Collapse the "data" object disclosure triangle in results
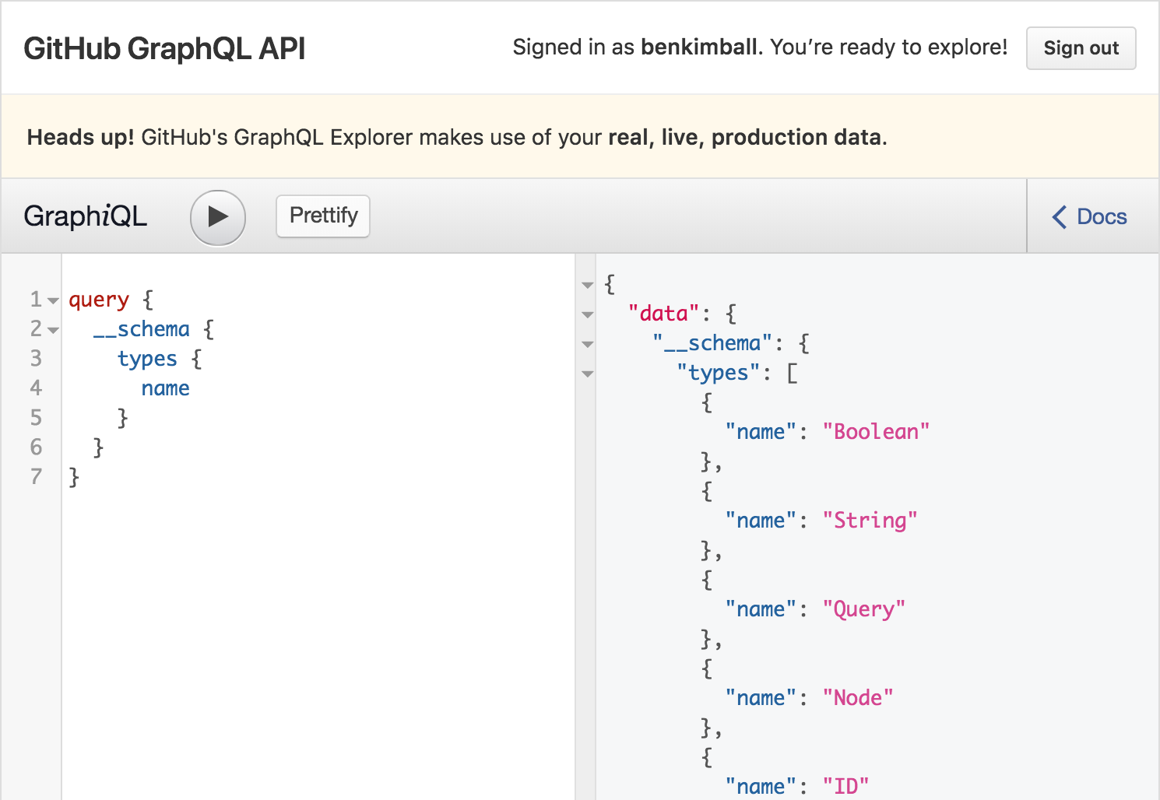 [x=587, y=314]
